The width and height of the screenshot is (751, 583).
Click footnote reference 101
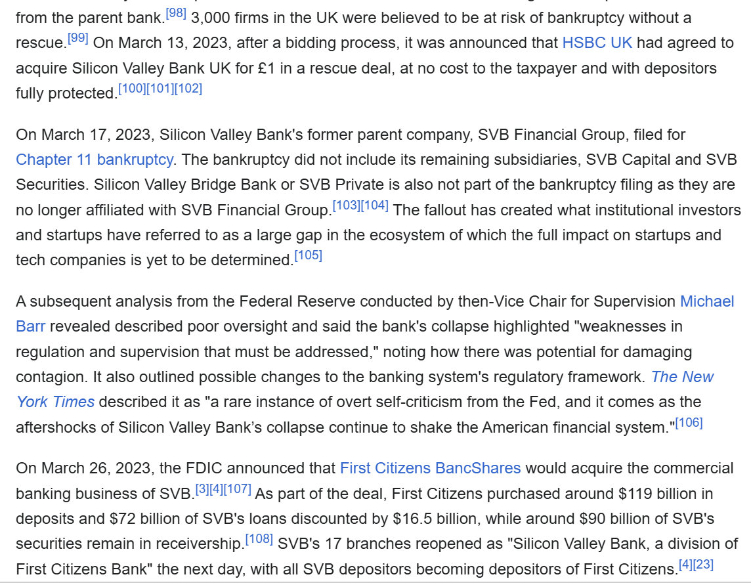[160, 89]
